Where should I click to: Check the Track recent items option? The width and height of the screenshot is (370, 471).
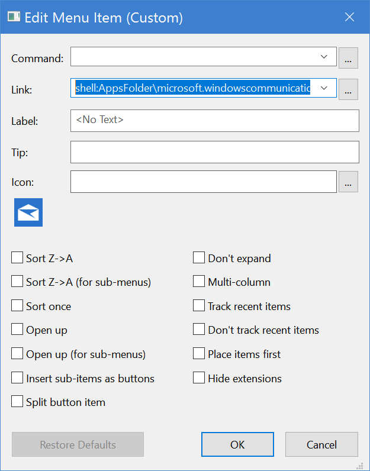point(199,306)
